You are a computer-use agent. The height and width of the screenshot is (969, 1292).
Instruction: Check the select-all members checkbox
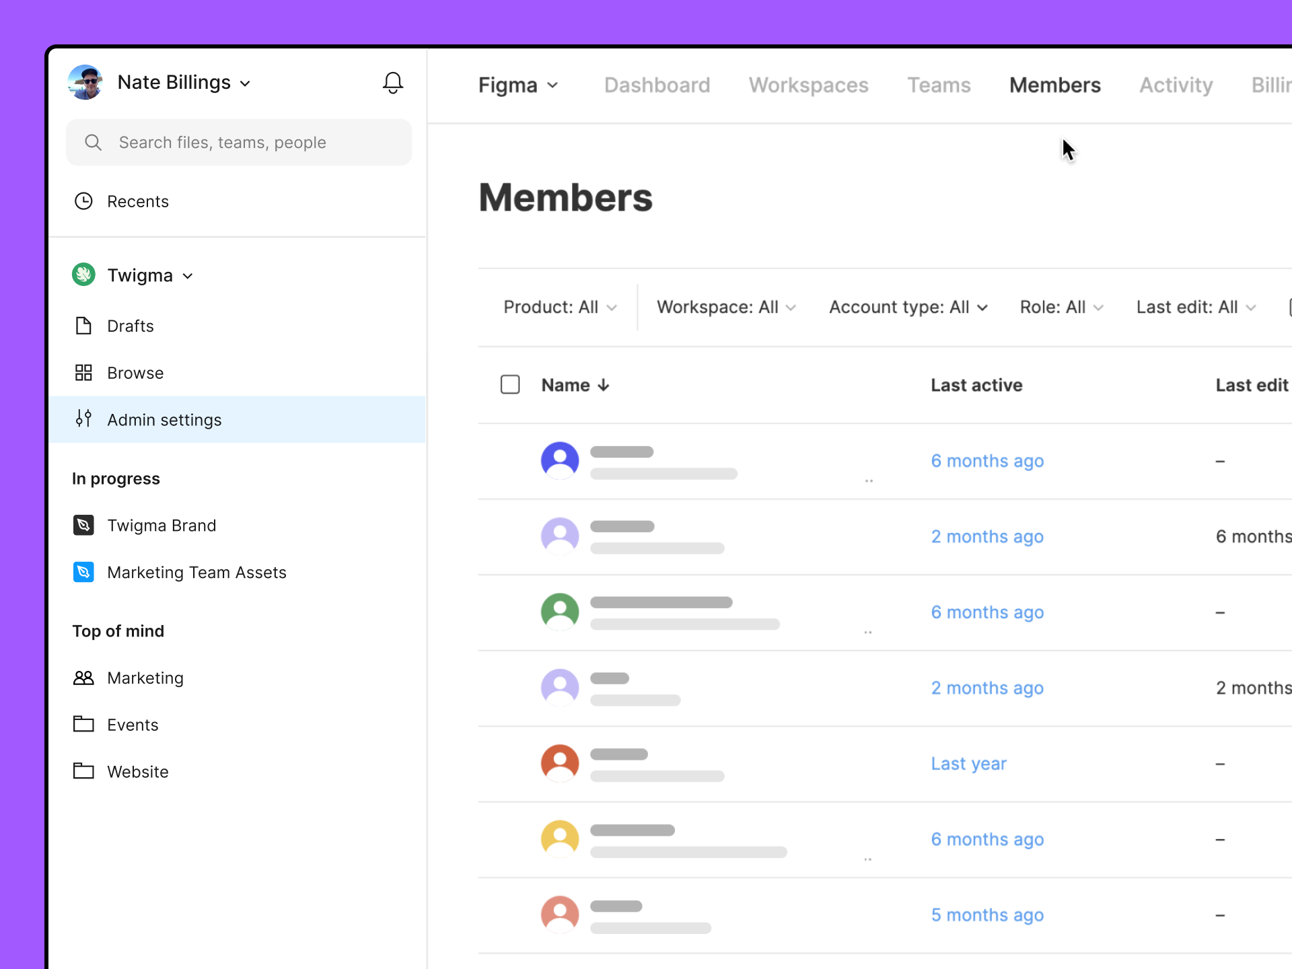pos(510,384)
